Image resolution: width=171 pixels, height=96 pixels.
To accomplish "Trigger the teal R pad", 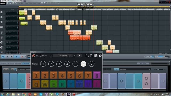I will (x=62, y=84).
